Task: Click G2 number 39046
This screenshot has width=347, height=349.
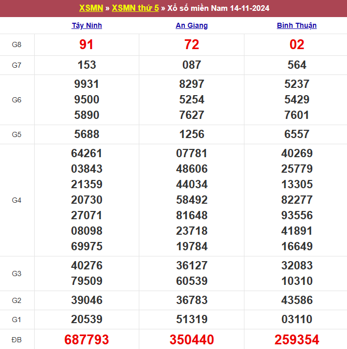Action: (86, 300)
